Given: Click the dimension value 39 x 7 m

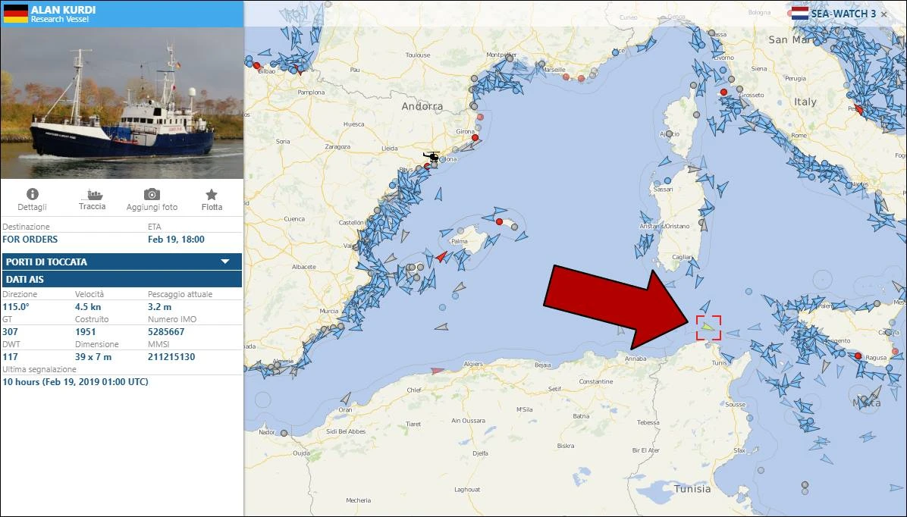Looking at the screenshot, I should 93,357.
